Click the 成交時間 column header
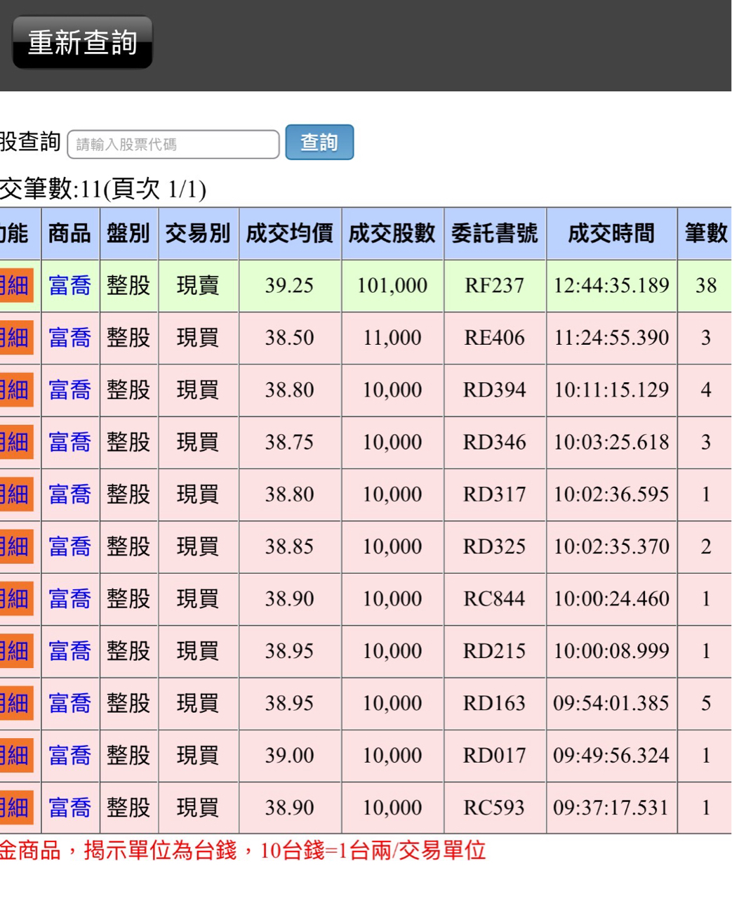 point(611,234)
